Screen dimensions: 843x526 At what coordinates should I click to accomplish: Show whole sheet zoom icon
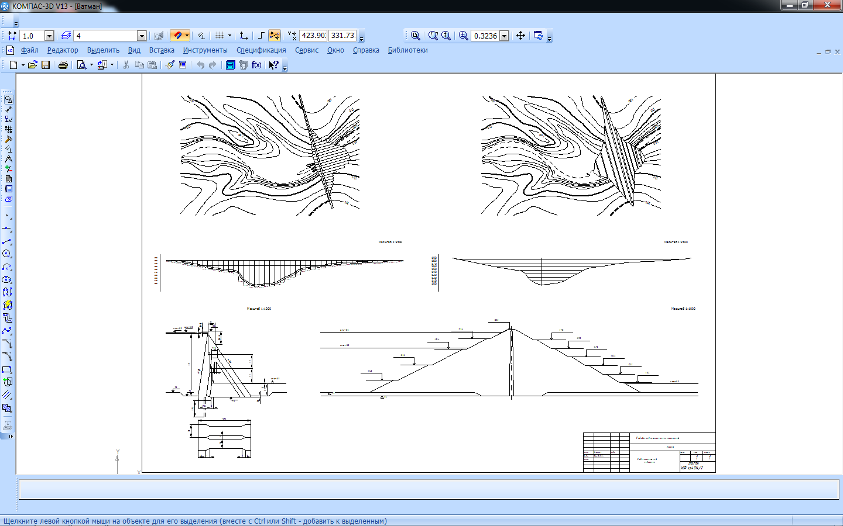416,36
